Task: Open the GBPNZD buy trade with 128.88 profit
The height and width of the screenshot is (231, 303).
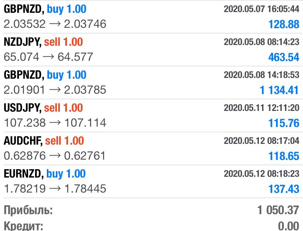Action: point(45,9)
